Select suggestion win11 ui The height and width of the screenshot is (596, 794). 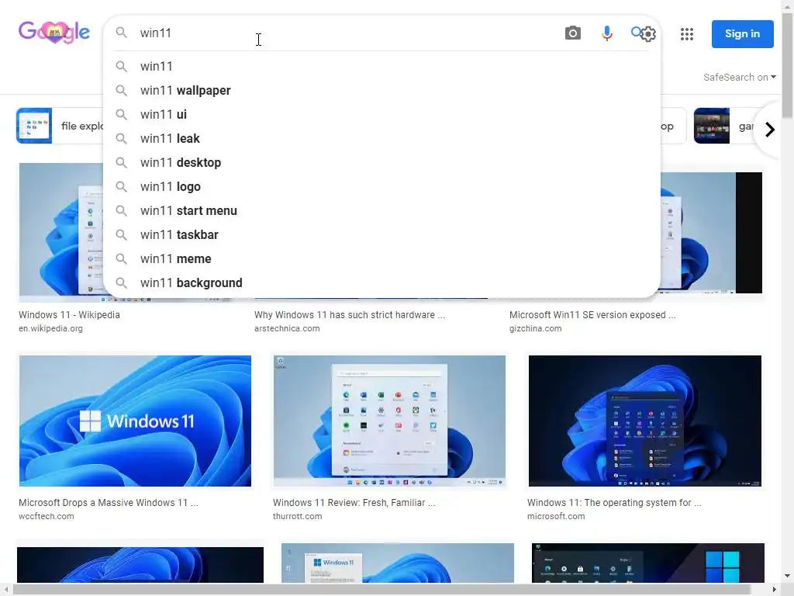pyautogui.click(x=381, y=115)
